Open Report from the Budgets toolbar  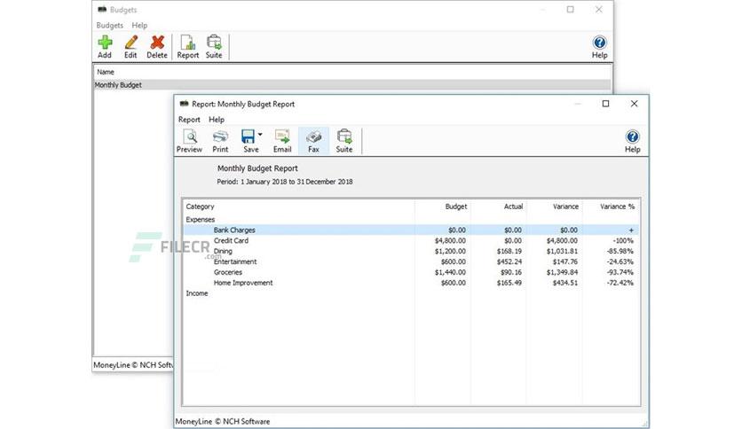tap(188, 47)
